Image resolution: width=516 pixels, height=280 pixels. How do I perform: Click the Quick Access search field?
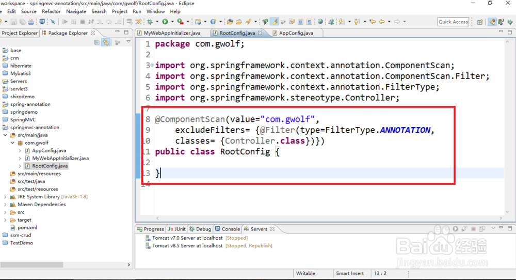pos(453,22)
